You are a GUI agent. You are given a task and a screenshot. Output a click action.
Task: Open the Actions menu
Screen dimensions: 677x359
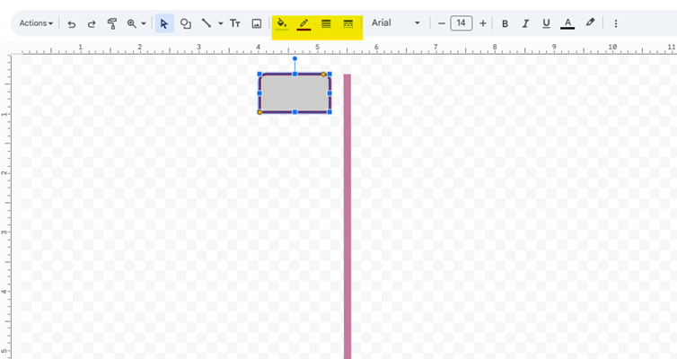[36, 23]
